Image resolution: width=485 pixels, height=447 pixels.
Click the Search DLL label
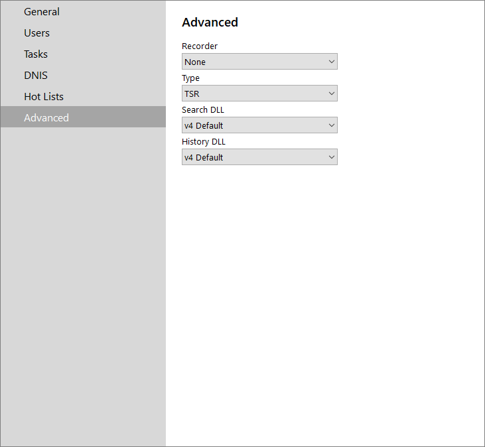203,109
